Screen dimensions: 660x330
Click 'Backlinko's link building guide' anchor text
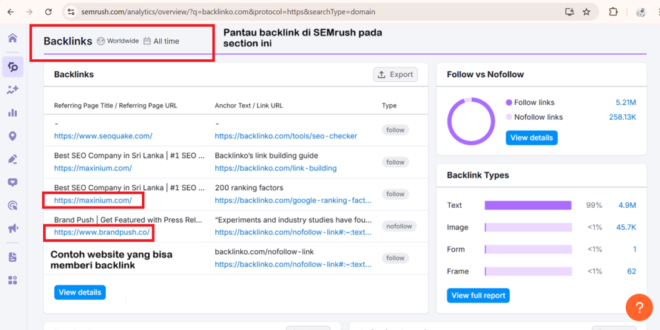pyautogui.click(x=266, y=156)
